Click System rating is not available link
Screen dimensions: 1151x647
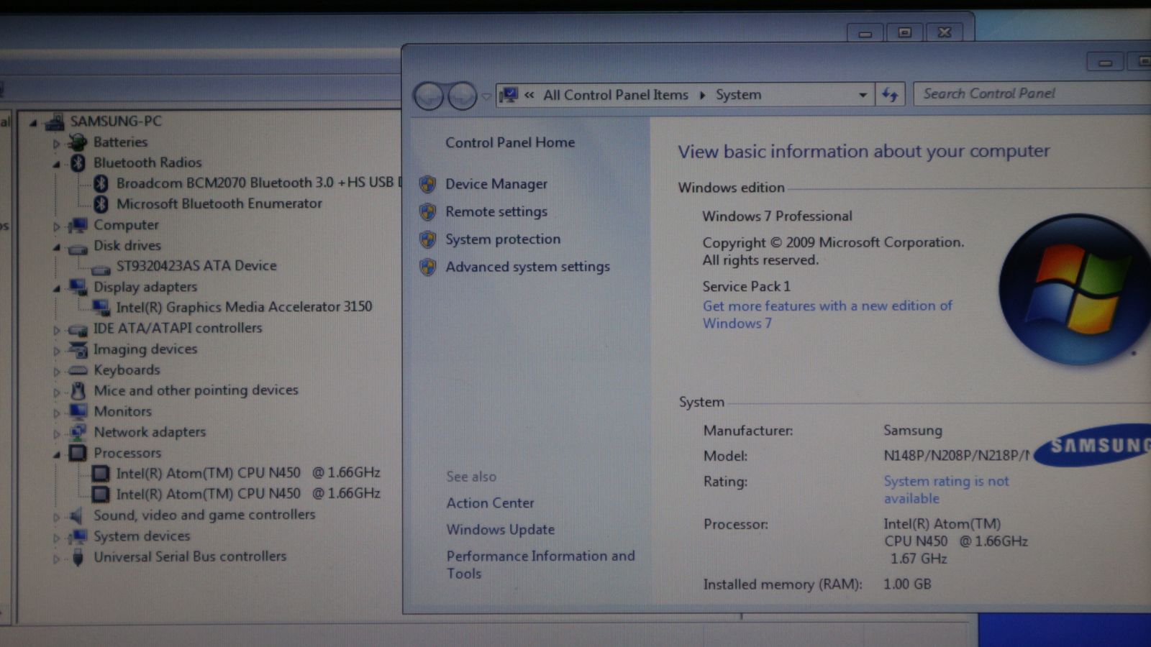(x=946, y=490)
